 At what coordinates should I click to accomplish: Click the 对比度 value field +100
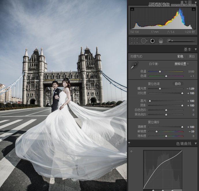coord(191,93)
